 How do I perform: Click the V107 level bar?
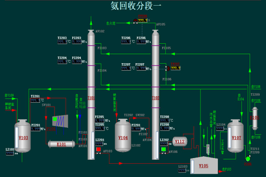pos(230,138)
